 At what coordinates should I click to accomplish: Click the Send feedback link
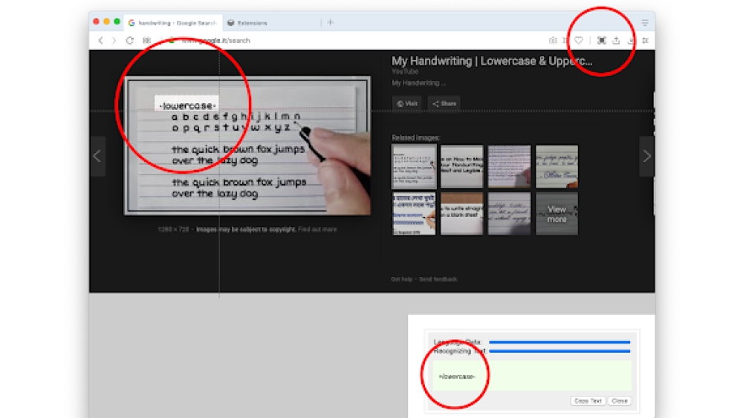(x=438, y=279)
